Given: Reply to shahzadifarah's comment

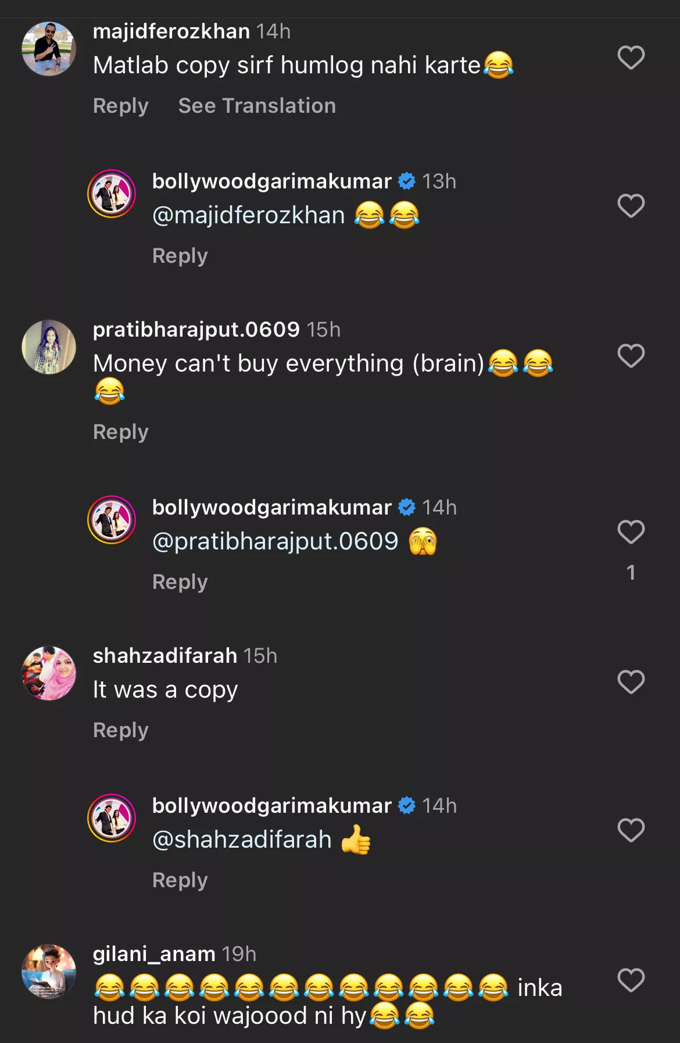Looking at the screenshot, I should click(121, 730).
